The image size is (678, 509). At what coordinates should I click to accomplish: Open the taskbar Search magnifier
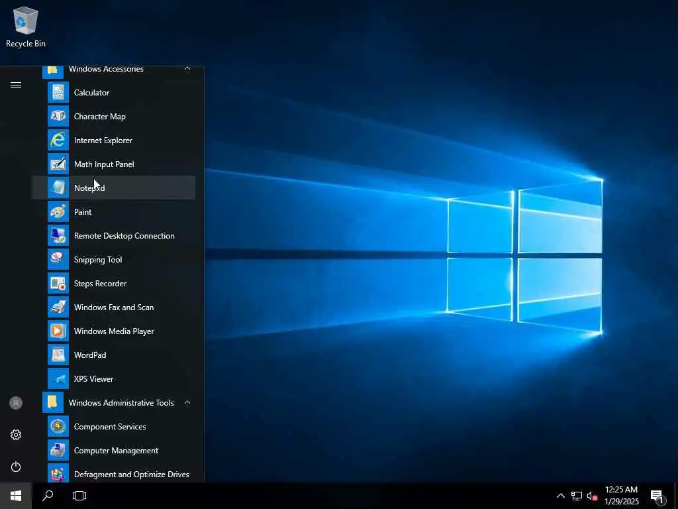48,496
